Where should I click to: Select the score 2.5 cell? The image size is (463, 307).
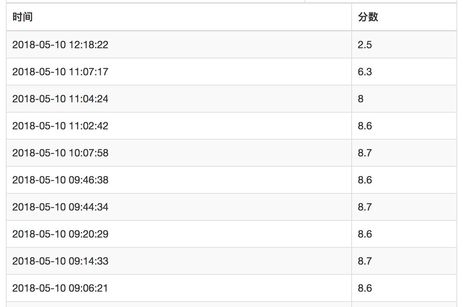click(404, 45)
